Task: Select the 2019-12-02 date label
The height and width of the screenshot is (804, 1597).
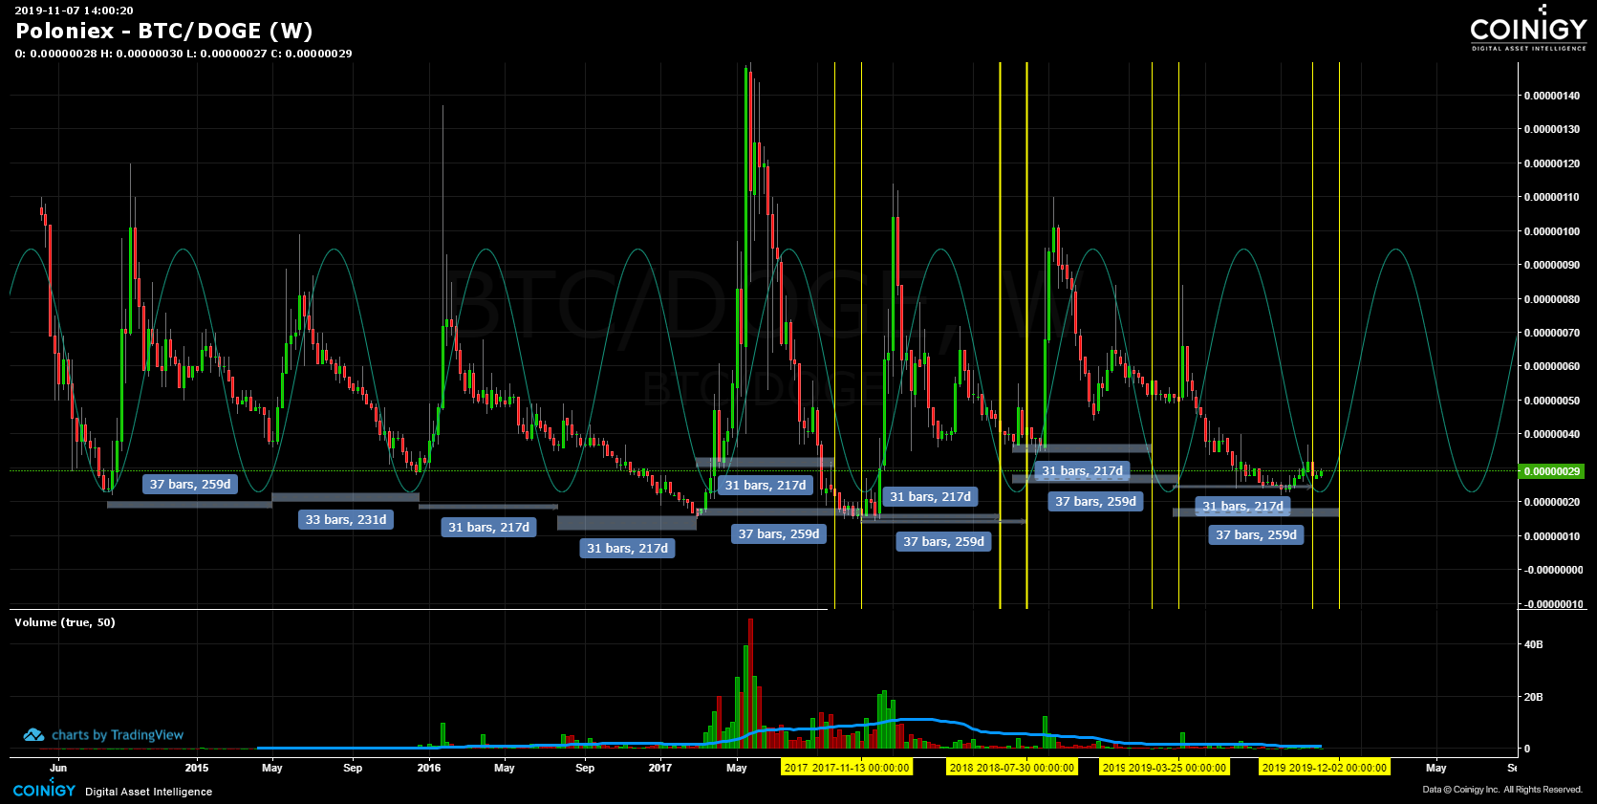Action: click(x=1324, y=768)
